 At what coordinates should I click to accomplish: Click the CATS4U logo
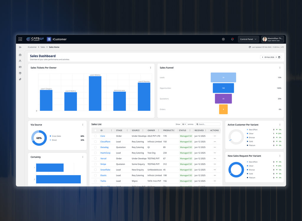click(x=35, y=39)
